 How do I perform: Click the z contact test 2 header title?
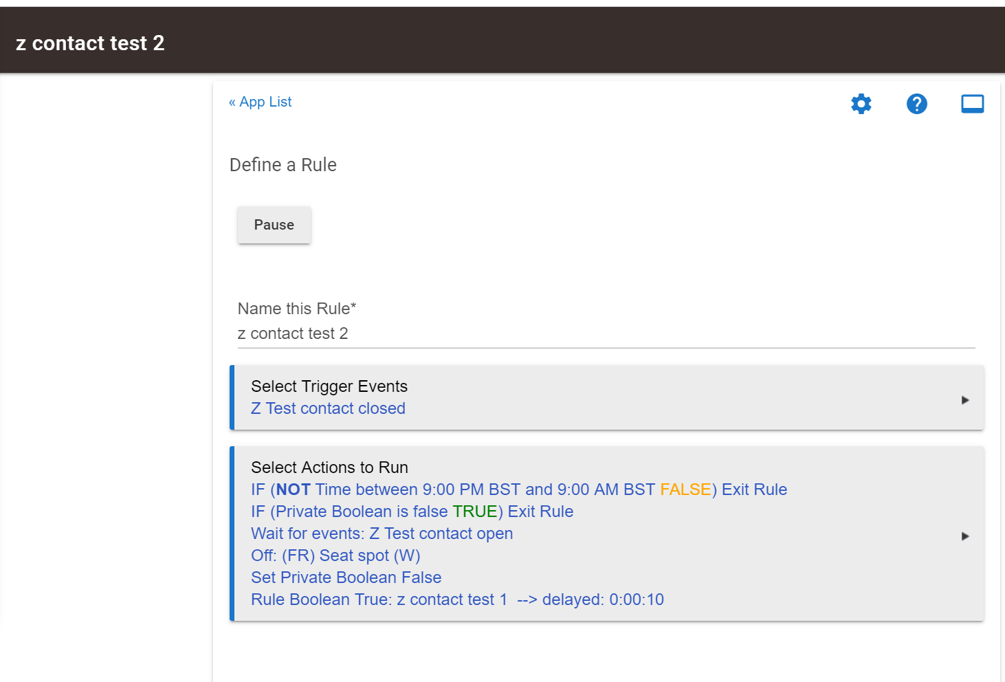[90, 43]
